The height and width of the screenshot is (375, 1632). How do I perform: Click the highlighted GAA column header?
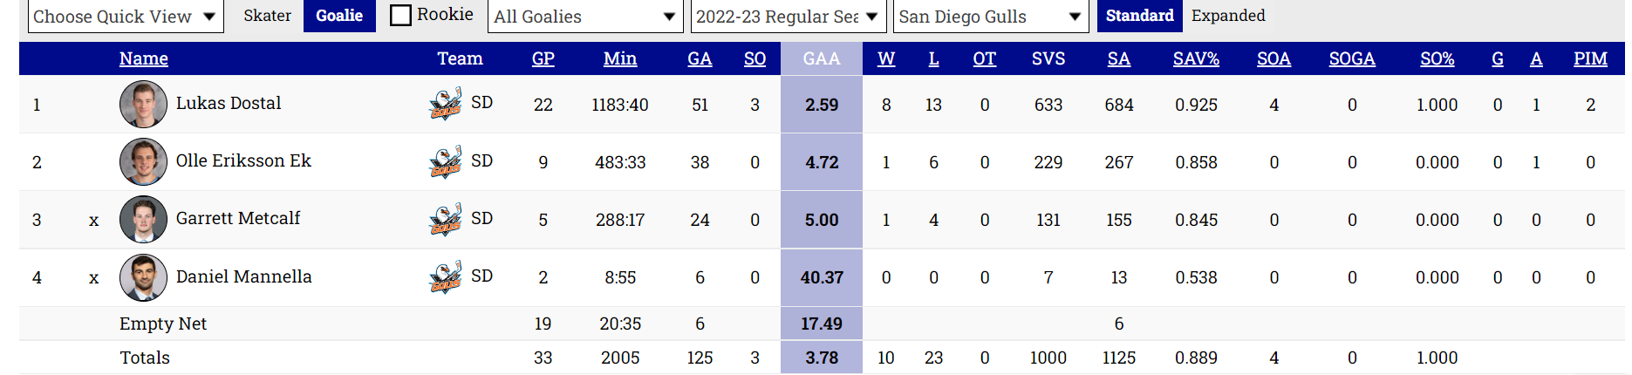822,58
